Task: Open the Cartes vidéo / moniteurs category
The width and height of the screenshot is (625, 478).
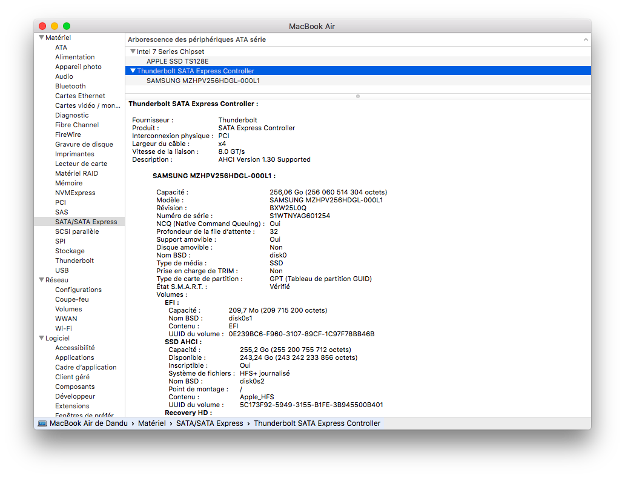Action: pos(88,105)
